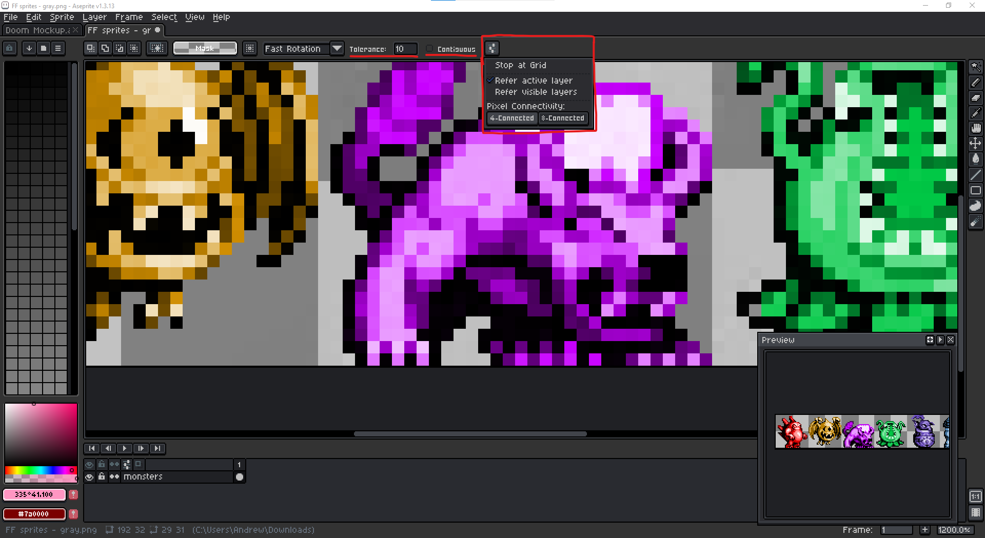This screenshot has width=985, height=538.
Task: Click the pivot grid icon
Action: click(250, 48)
